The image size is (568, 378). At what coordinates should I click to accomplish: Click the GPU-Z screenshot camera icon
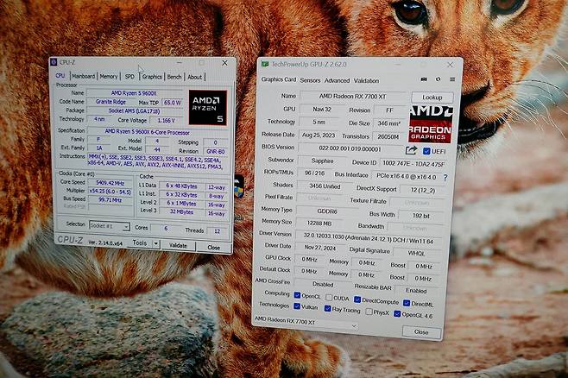tap(424, 80)
